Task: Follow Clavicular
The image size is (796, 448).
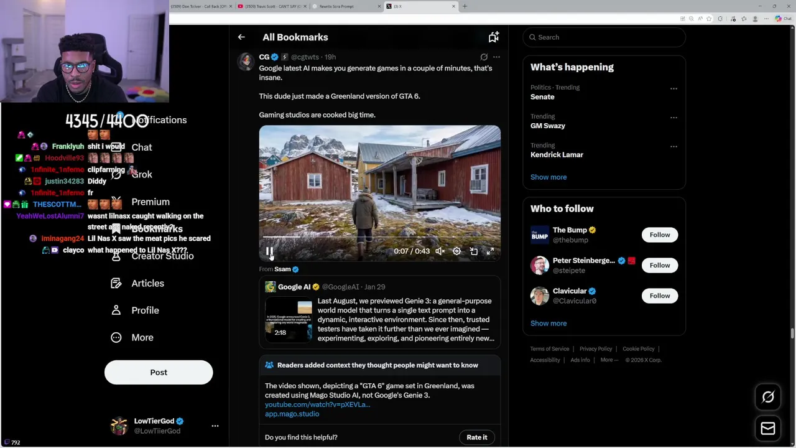Action: (x=660, y=296)
